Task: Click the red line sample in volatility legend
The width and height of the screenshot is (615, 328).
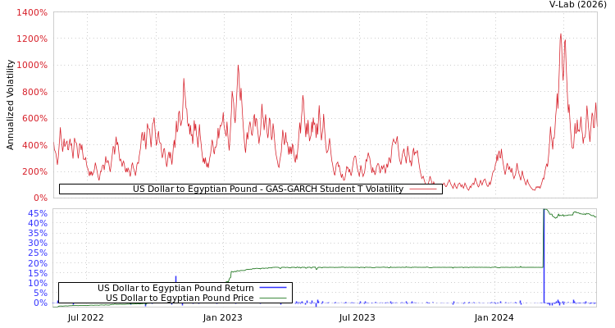Action: coord(423,189)
